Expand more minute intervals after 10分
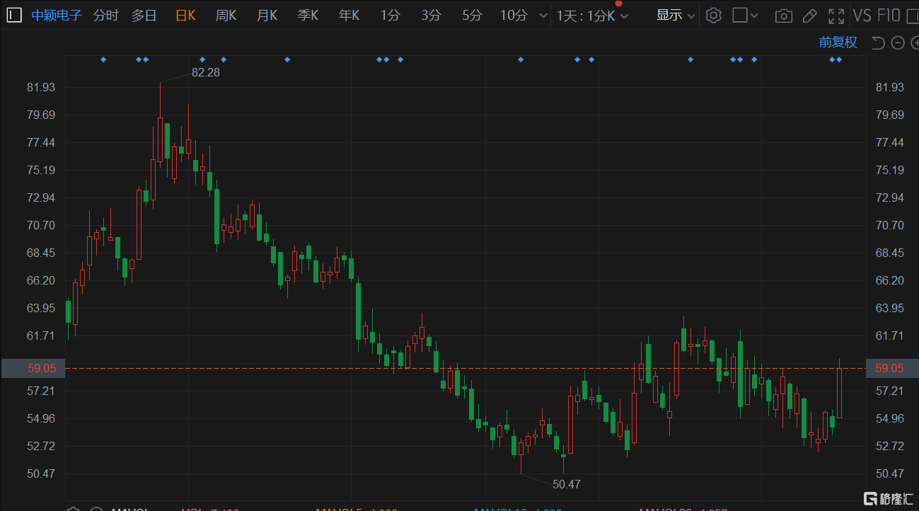The width and height of the screenshot is (919, 511). pyautogui.click(x=543, y=16)
